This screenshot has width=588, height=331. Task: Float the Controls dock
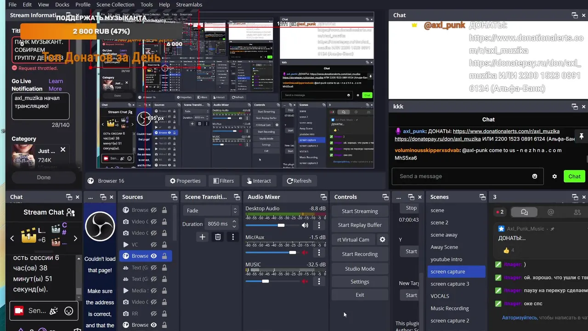(385, 197)
